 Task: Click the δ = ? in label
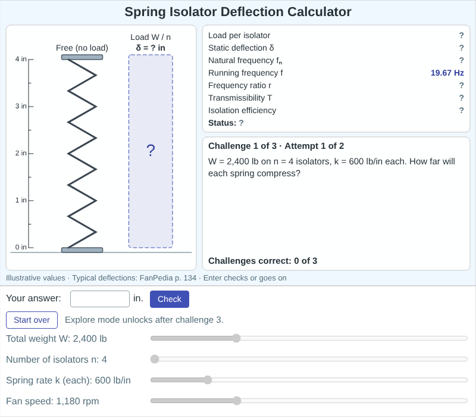(x=151, y=48)
